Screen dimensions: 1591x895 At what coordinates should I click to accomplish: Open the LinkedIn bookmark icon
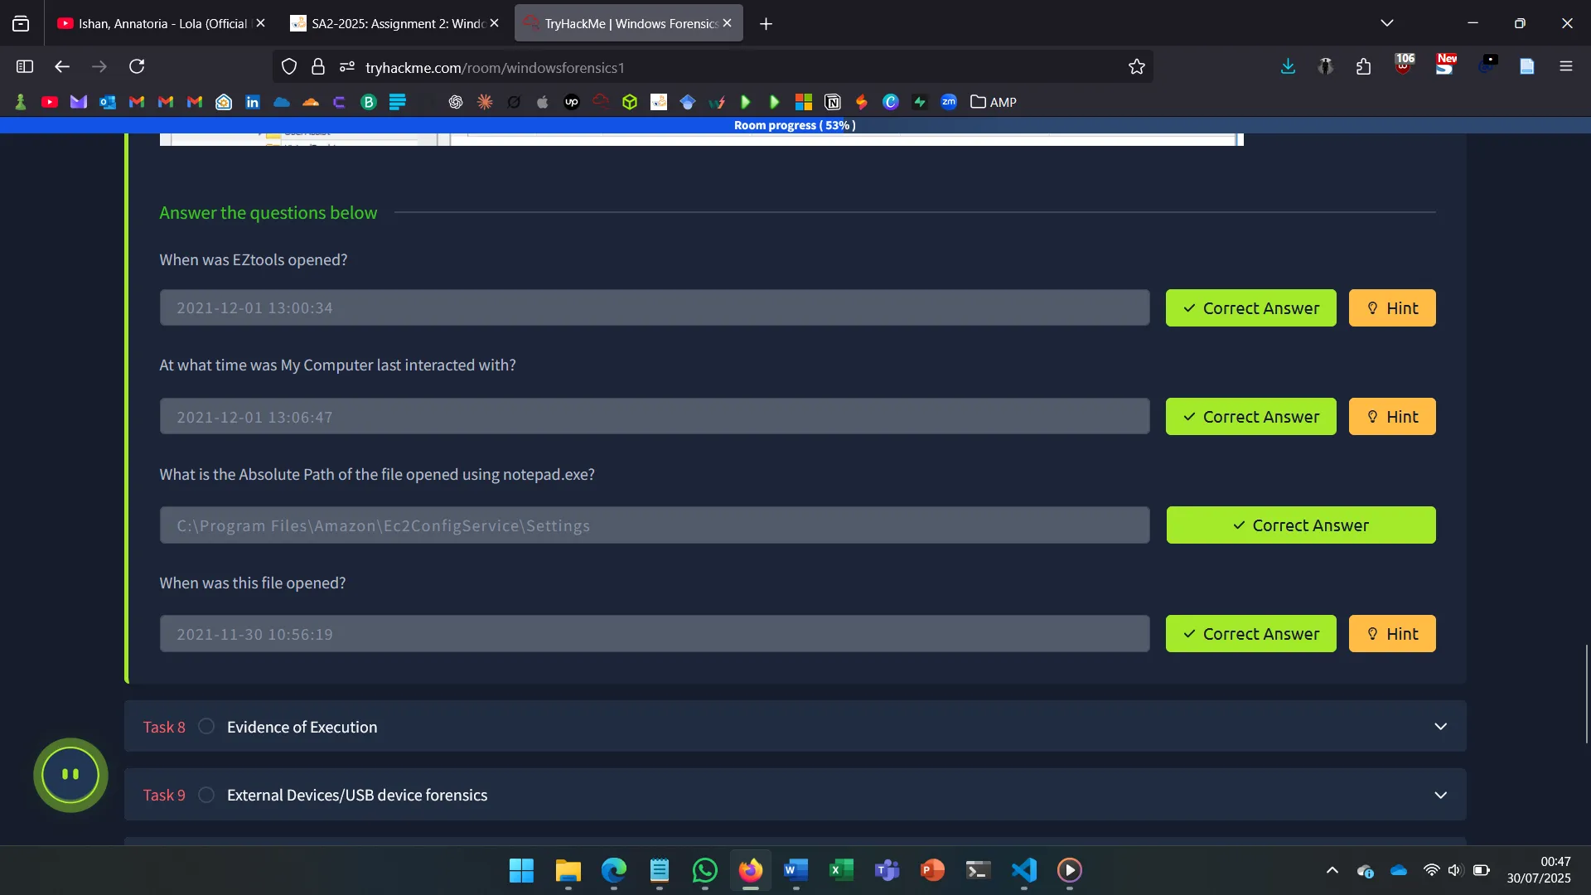[x=253, y=102]
